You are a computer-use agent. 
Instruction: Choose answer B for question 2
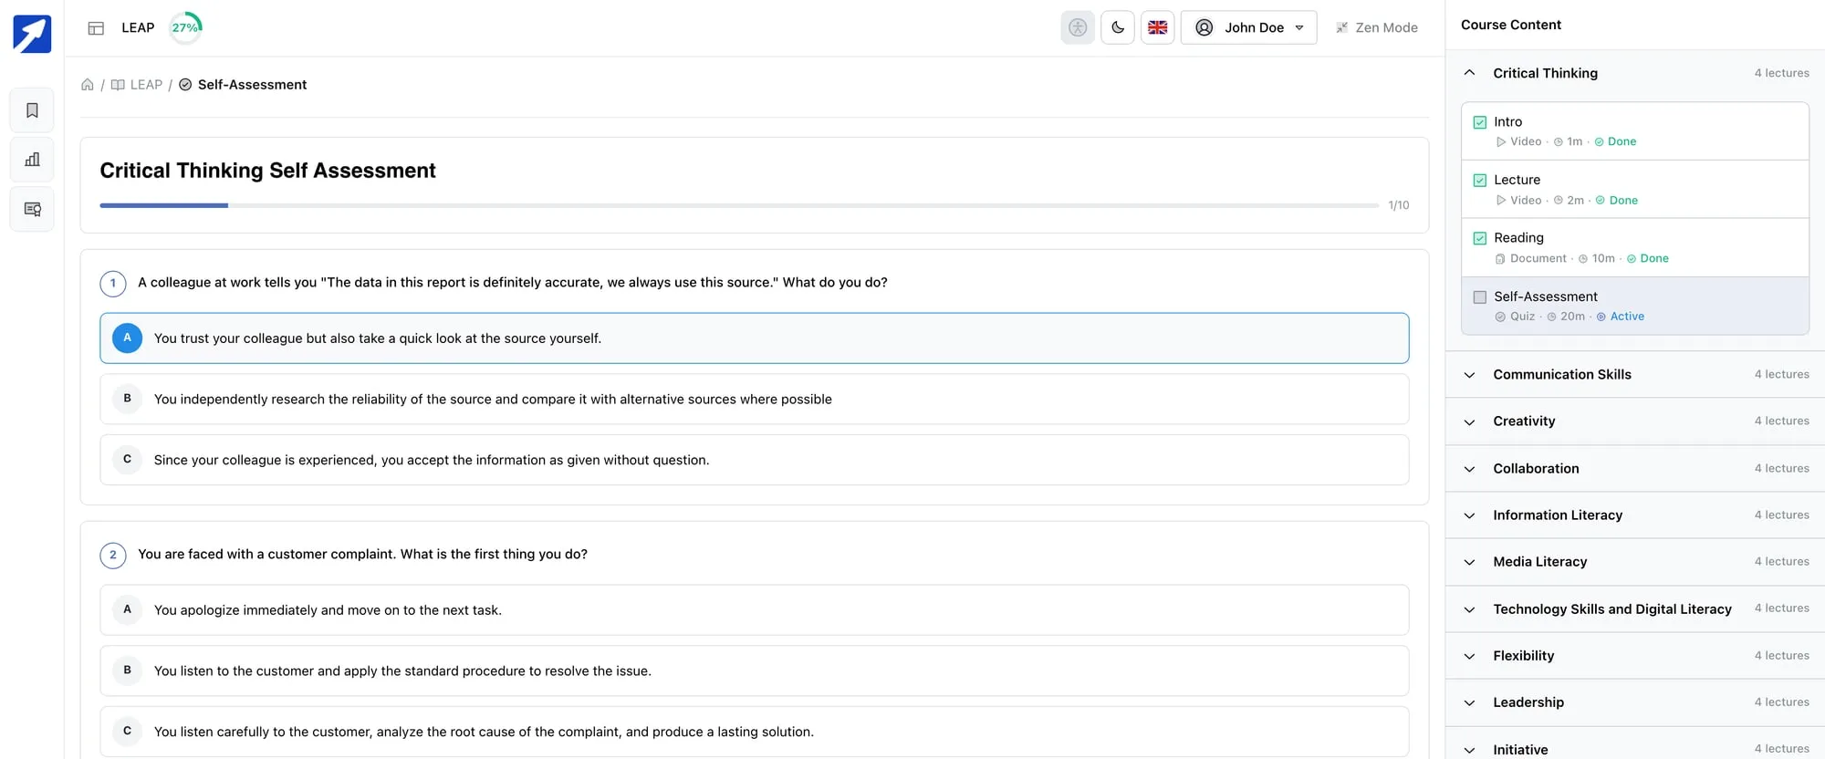click(x=754, y=671)
